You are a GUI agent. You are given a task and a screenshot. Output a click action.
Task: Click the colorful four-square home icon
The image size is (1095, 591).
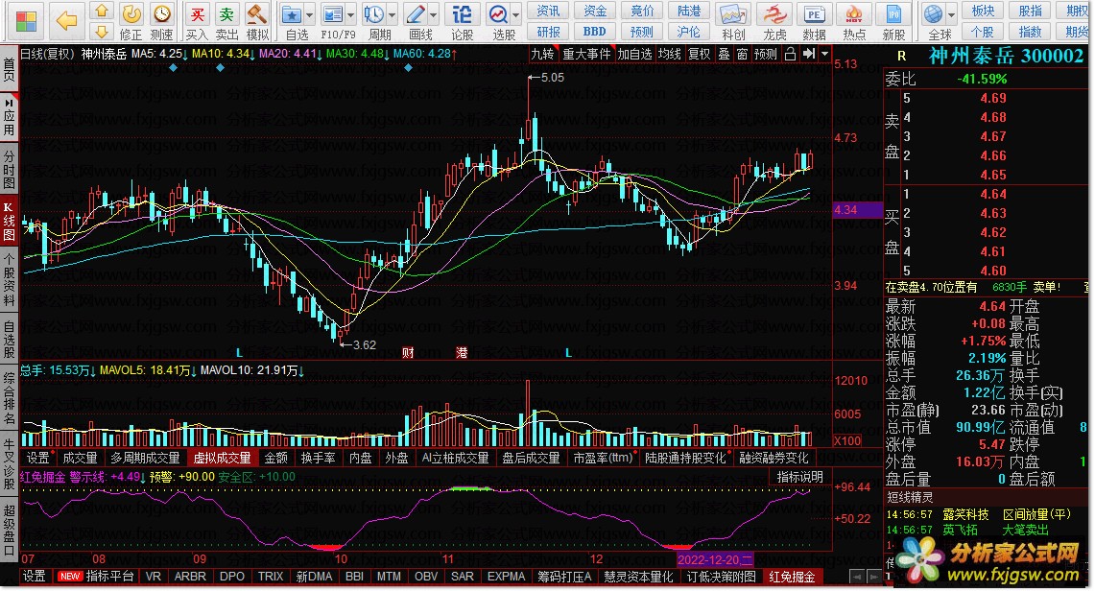(26, 22)
